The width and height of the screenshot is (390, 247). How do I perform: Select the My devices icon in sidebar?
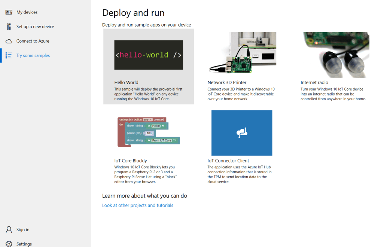click(x=8, y=12)
